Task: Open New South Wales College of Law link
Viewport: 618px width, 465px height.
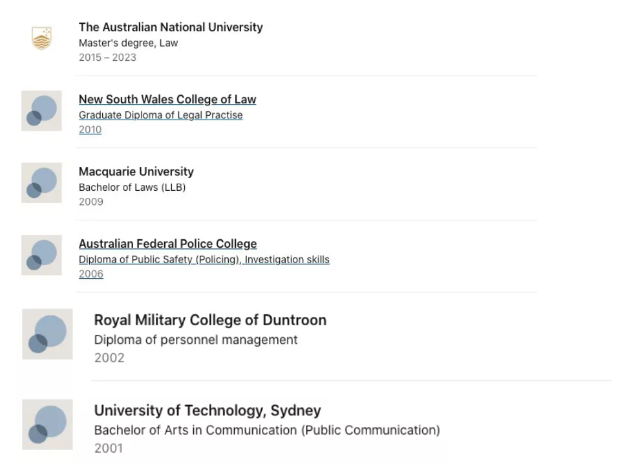Action: tap(167, 100)
